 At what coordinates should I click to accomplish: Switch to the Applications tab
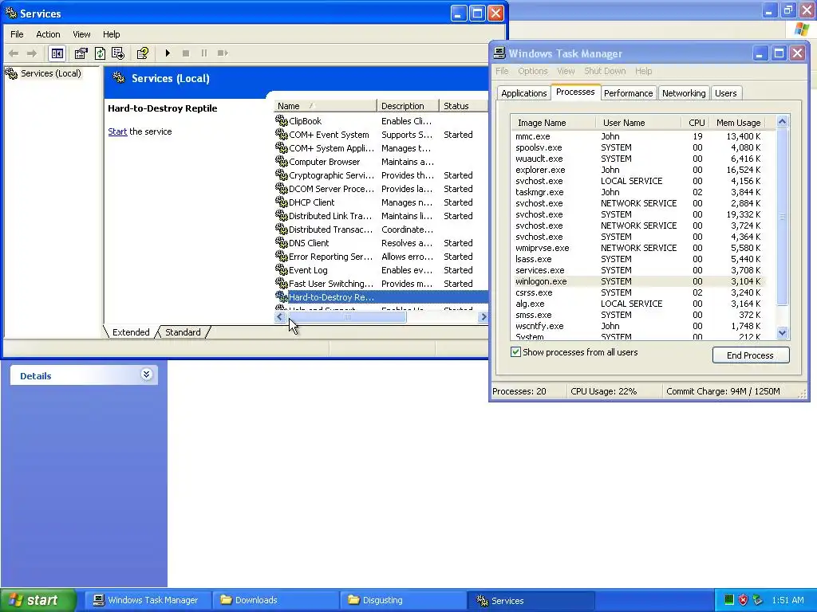click(523, 93)
